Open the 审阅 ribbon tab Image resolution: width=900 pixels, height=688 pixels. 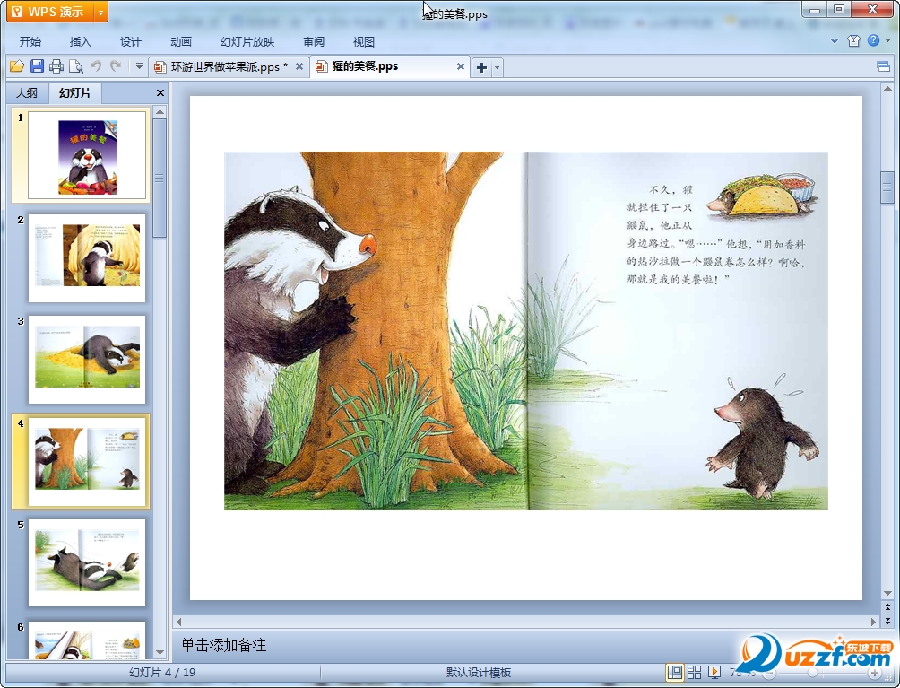click(314, 42)
